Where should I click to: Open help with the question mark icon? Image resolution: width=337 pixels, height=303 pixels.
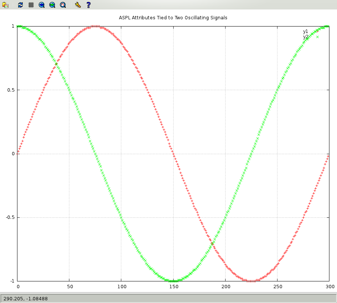click(88, 5)
